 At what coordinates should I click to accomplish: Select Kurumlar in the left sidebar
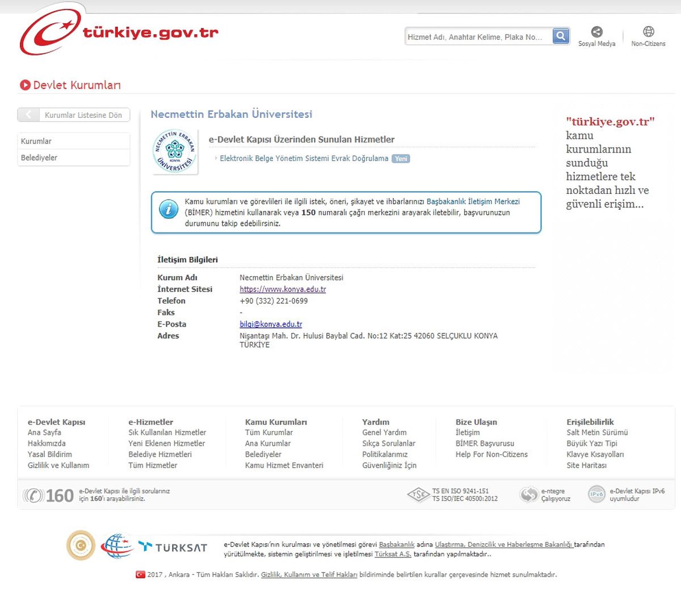74,141
